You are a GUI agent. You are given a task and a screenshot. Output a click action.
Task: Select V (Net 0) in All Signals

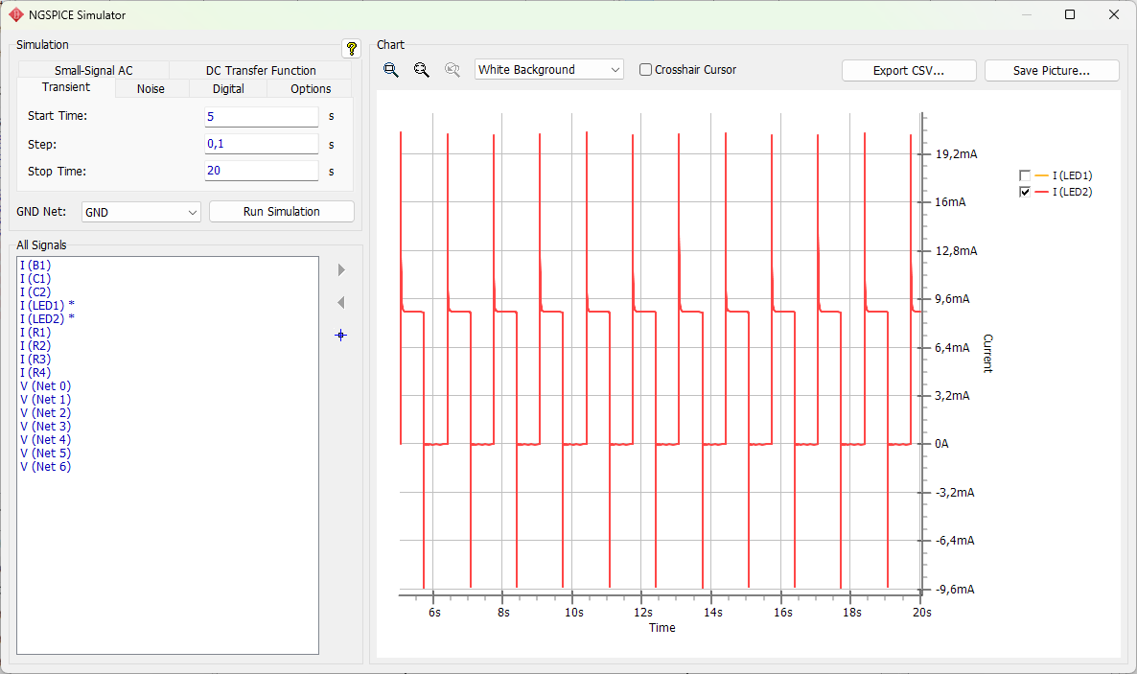click(x=46, y=386)
